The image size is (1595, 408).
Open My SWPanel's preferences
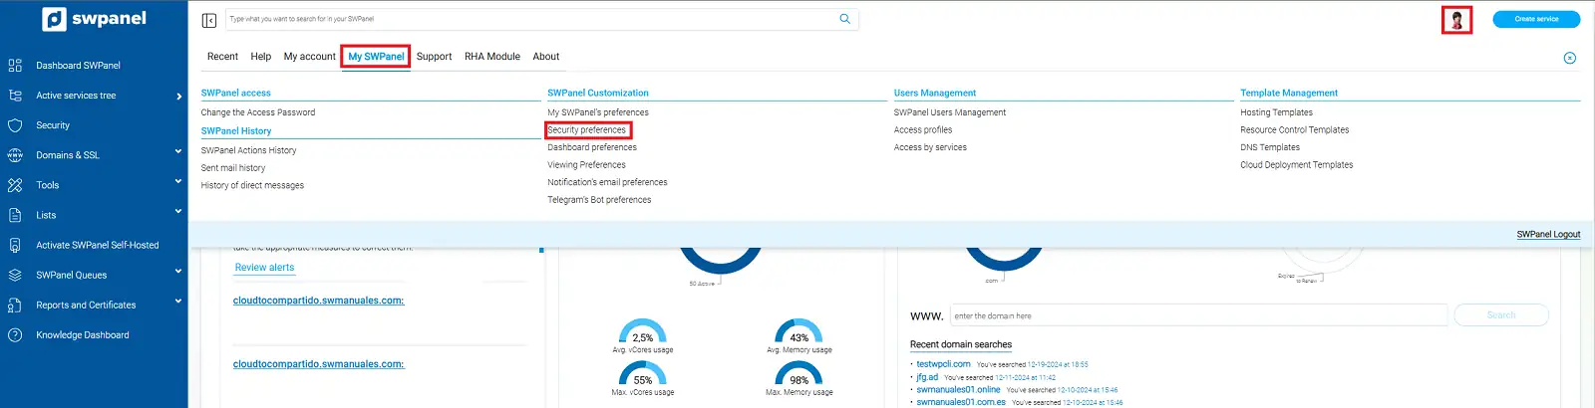click(598, 112)
